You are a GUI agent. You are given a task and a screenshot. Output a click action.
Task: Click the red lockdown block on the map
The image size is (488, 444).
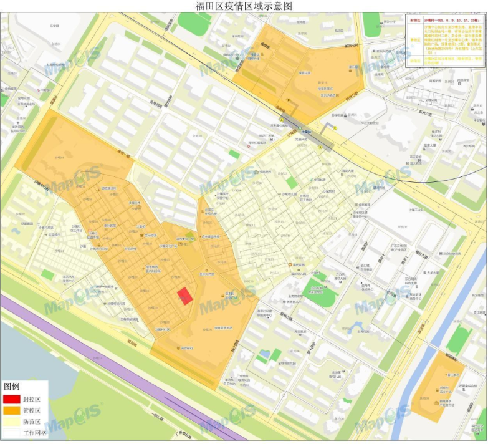pyautogui.click(x=185, y=296)
